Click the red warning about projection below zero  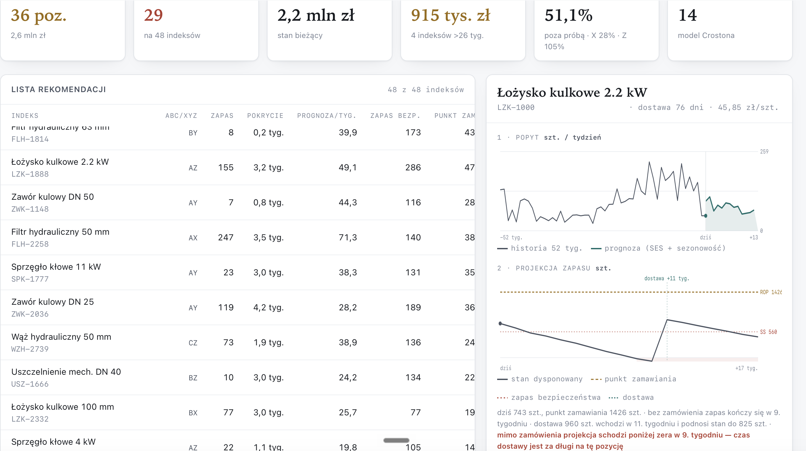(x=624, y=440)
